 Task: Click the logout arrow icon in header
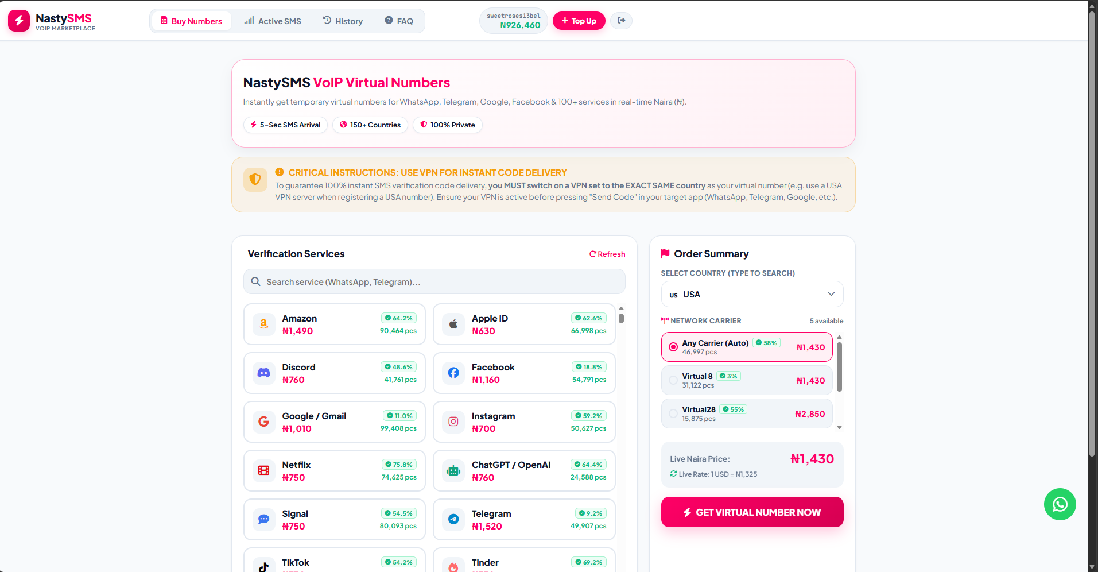pyautogui.click(x=621, y=21)
